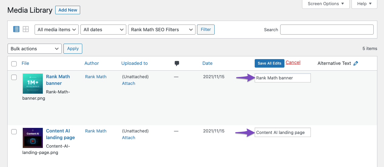
Task: Open the All dates dropdown
Action: click(103, 29)
